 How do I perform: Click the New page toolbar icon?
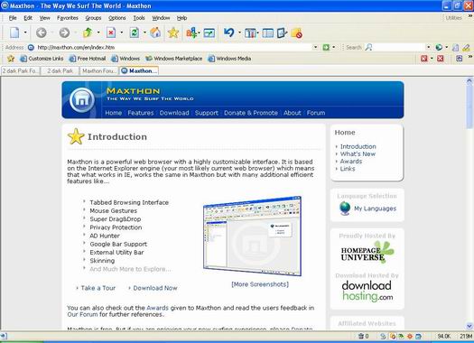pyautogui.click(x=14, y=32)
